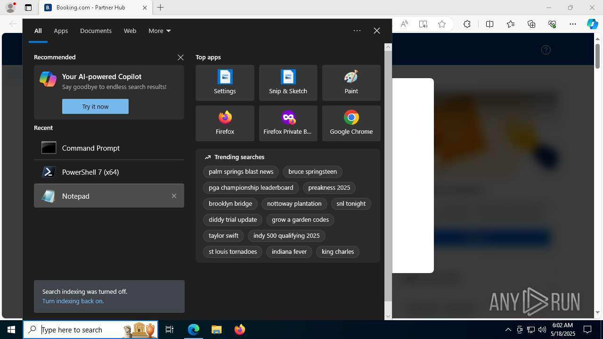603x339 pixels.
Task: Open the Windows Start menu
Action: click(11, 330)
